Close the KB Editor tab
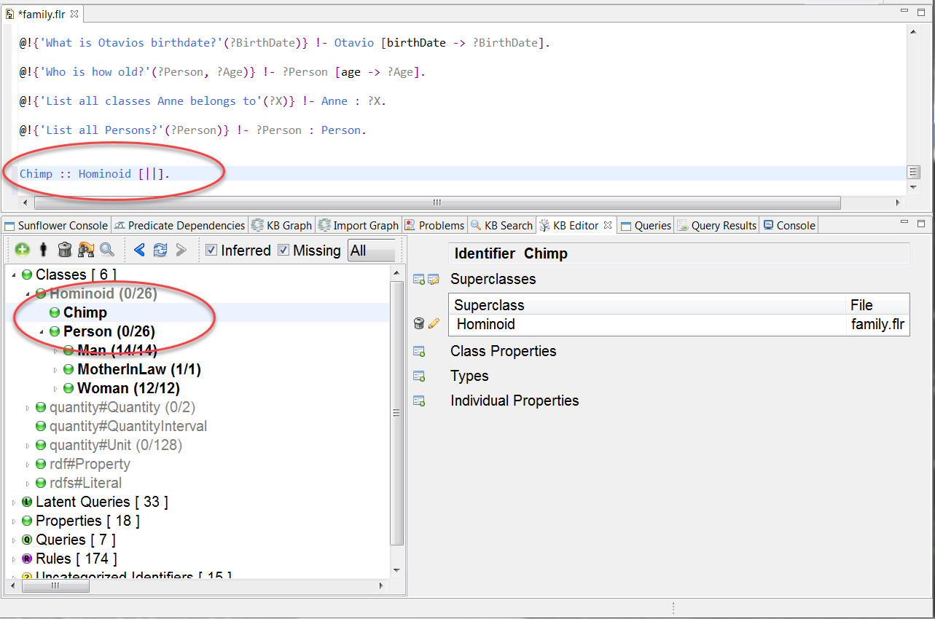The height and width of the screenshot is (619, 935). pyautogui.click(x=608, y=225)
